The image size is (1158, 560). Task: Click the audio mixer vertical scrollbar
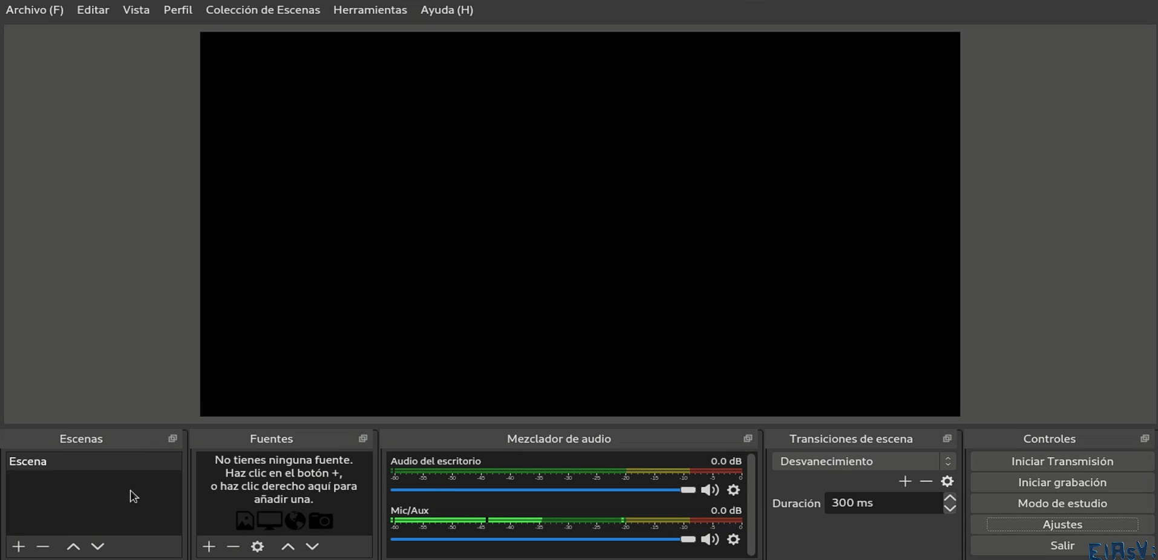click(x=751, y=504)
